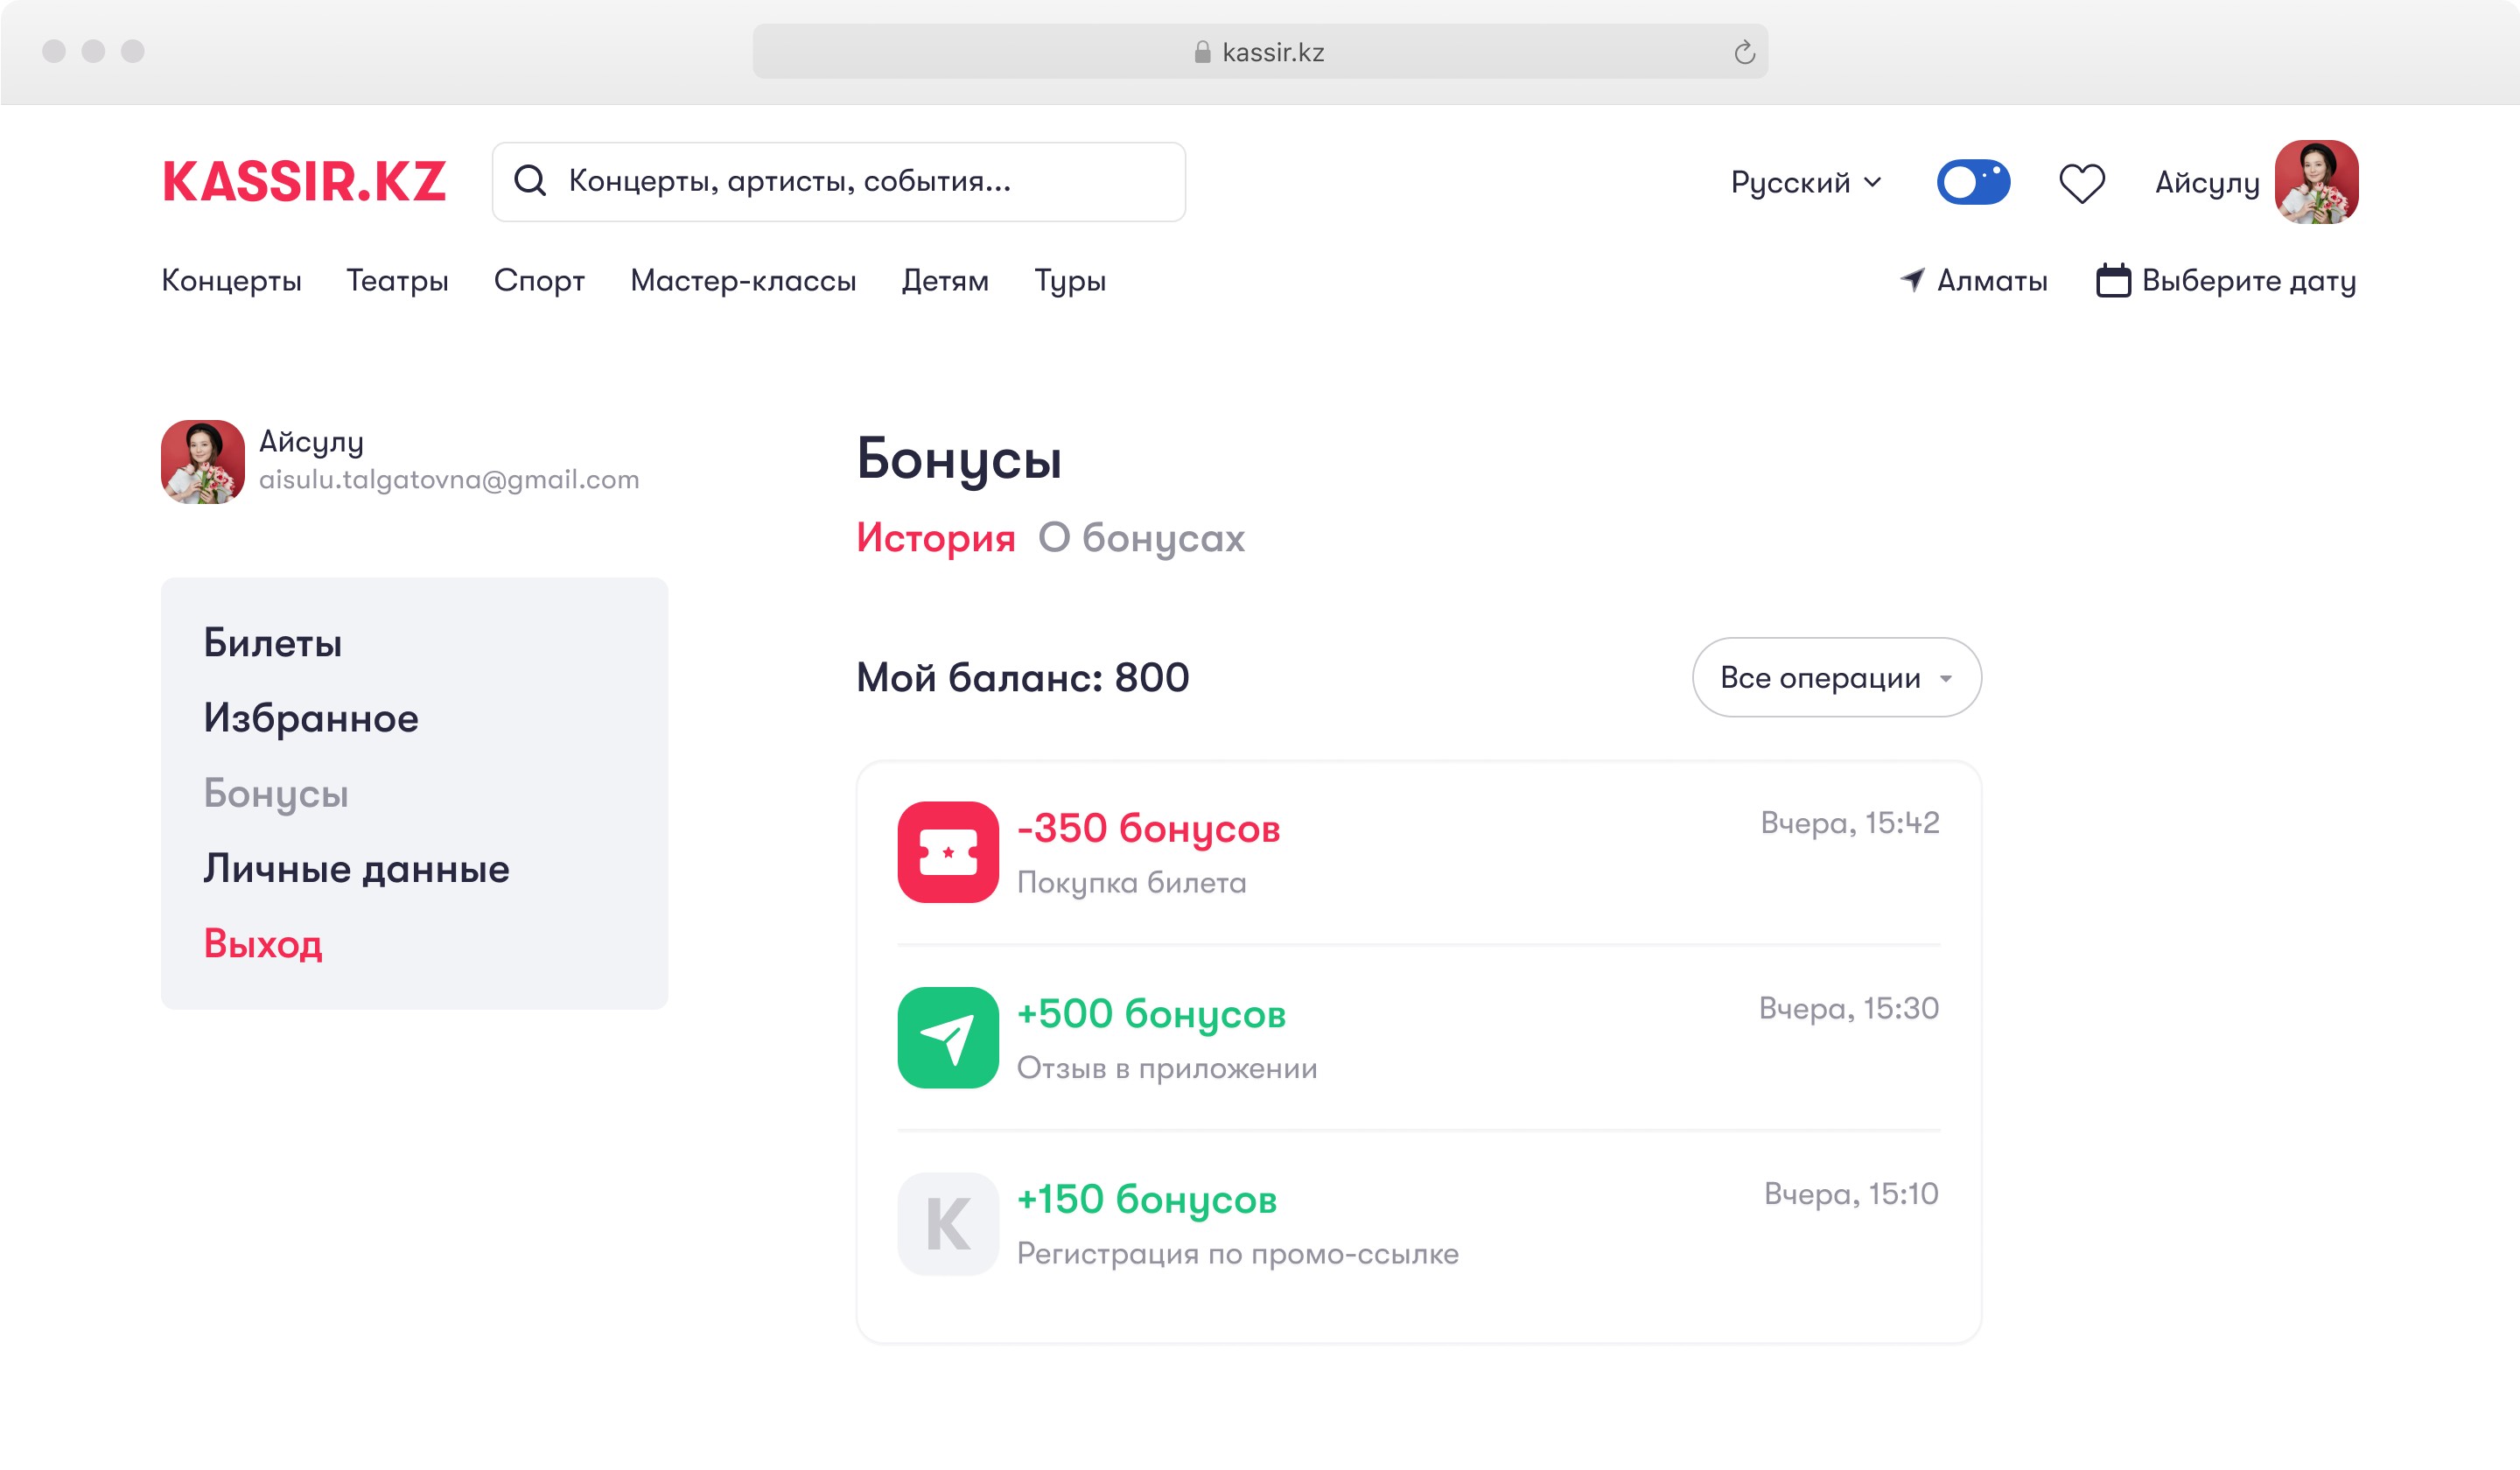Click the Almaty location arrow icon
This screenshot has width=2520, height=1470.
coord(1912,280)
